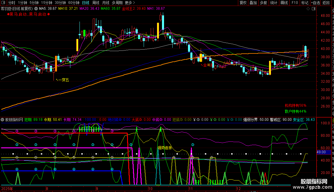The width and height of the screenshot is (334, 192).
Task: Expand the 若羽臣 chart settings dropdown arrow
Action: click(x=36, y=9)
